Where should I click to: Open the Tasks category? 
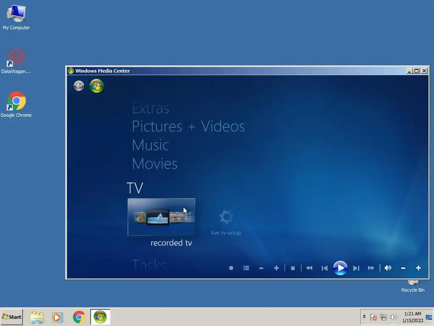pos(149,265)
